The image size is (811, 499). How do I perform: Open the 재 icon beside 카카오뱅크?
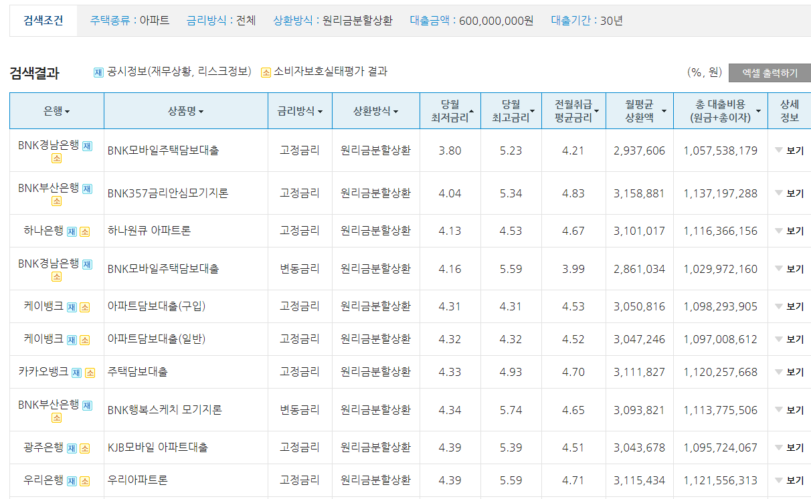pyautogui.click(x=77, y=373)
